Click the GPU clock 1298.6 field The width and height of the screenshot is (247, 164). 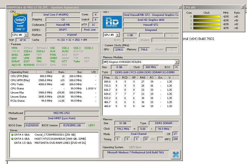[x=119, y=49]
